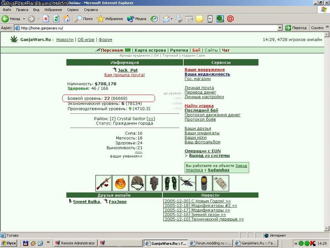Viewport: 330px width, 248px height.
Task: Open the forward button history dropdown arrow
Action: (x=38, y=19)
